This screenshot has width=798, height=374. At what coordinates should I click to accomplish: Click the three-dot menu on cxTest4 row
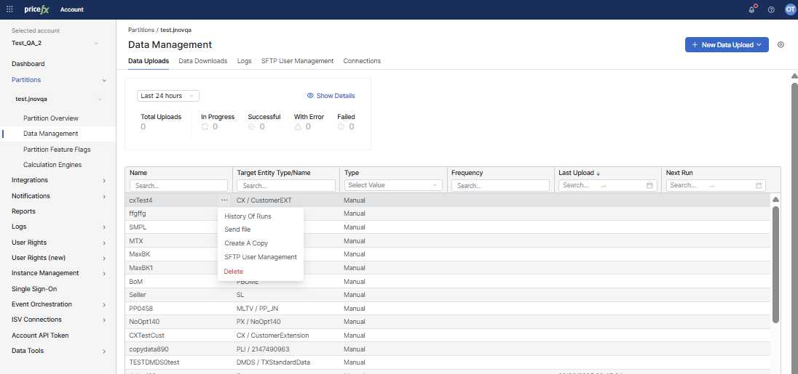pyautogui.click(x=224, y=200)
